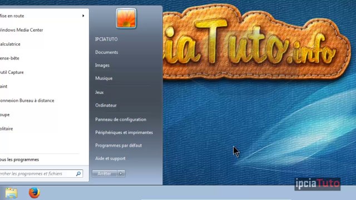
Task: Launch the Loupe magnifier entry
Action: [5, 115]
